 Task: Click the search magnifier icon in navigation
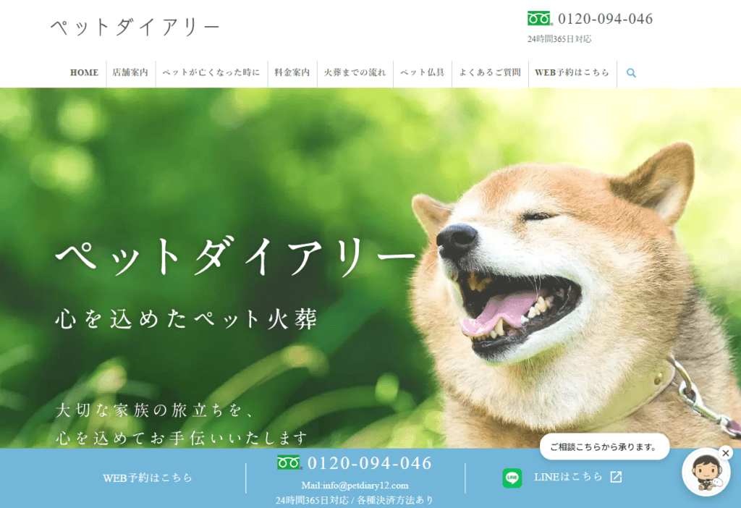[631, 73]
